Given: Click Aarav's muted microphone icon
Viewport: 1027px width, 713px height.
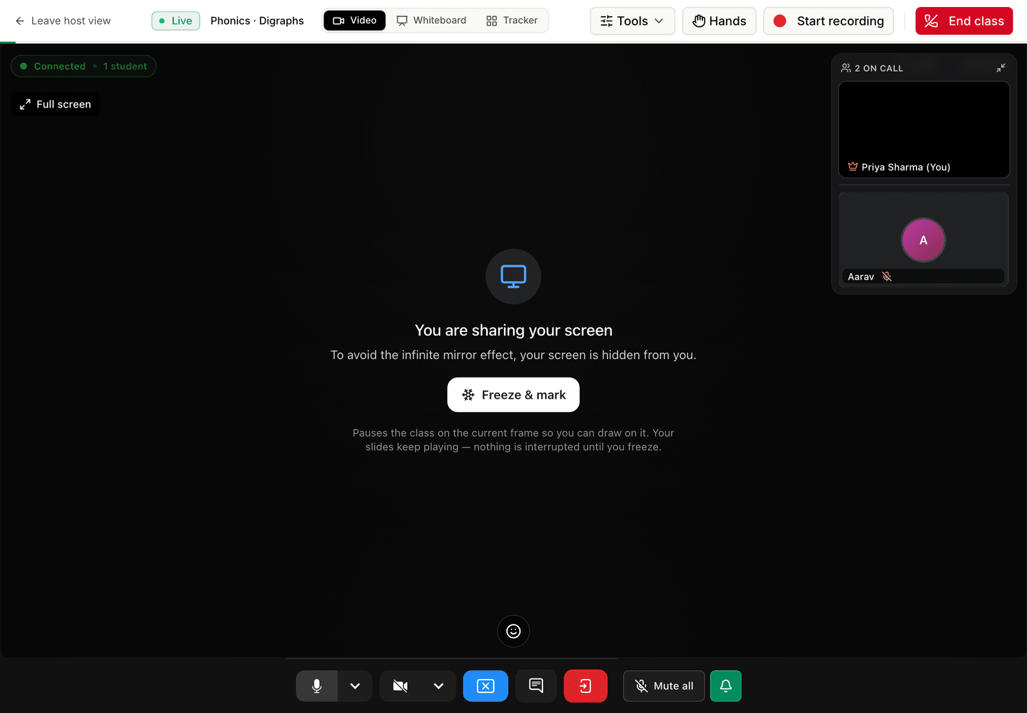Looking at the screenshot, I should pyautogui.click(x=887, y=276).
